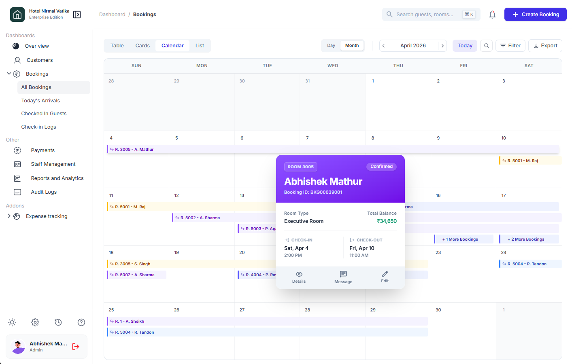Open the settings gear icon

point(35,322)
